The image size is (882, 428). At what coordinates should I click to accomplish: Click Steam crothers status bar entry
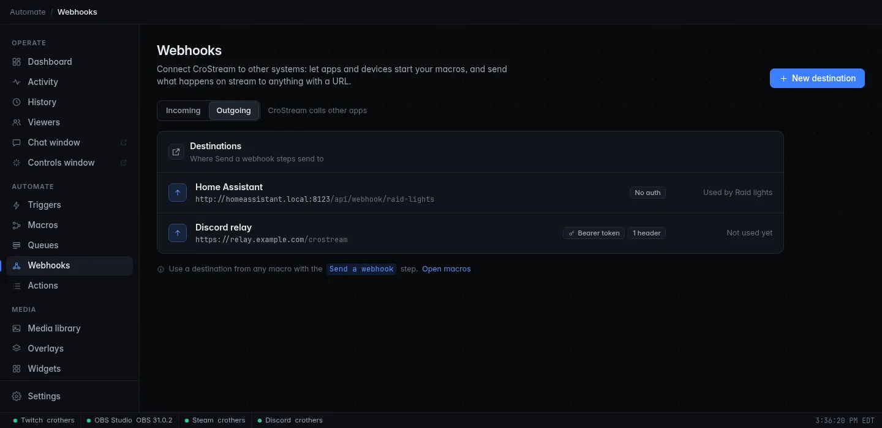[215, 421]
